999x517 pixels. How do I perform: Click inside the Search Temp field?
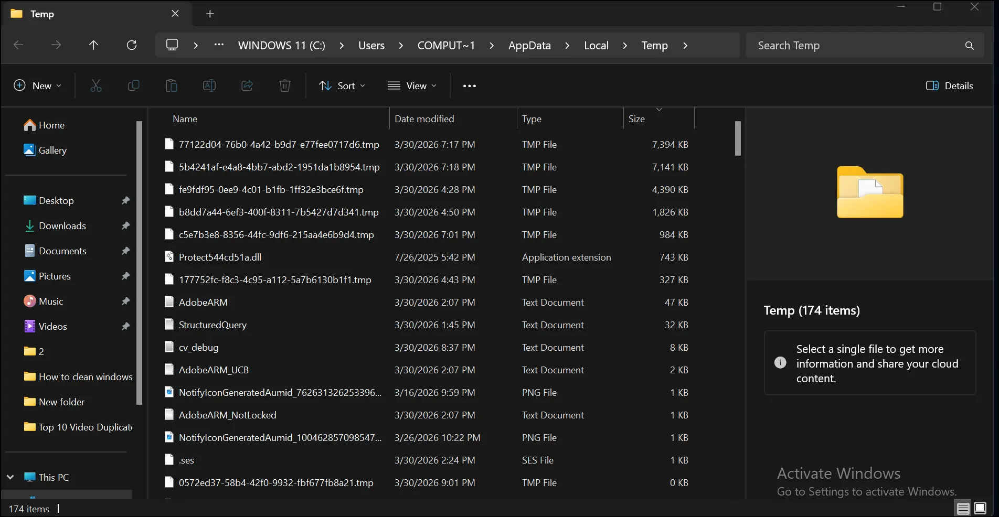[x=839, y=46]
